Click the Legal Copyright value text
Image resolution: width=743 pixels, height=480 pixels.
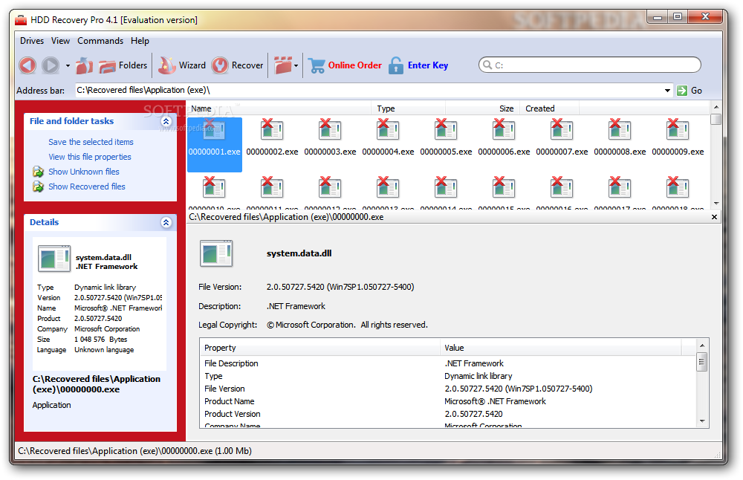point(347,325)
